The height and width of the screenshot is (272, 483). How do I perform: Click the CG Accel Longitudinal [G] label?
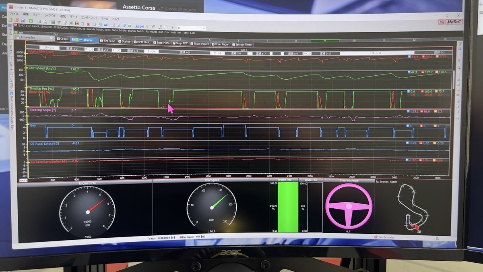point(48,162)
